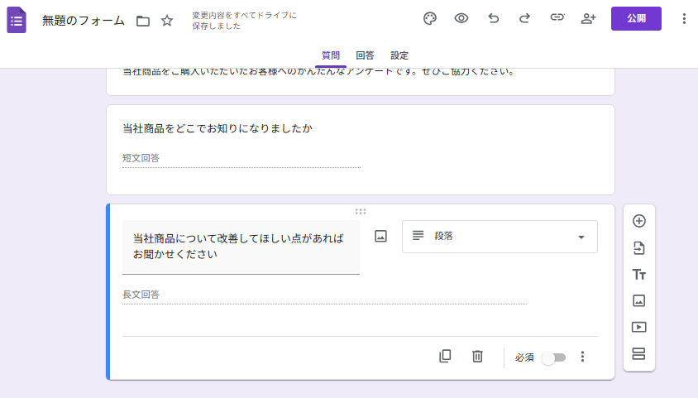Import questions from sidebar

point(638,248)
